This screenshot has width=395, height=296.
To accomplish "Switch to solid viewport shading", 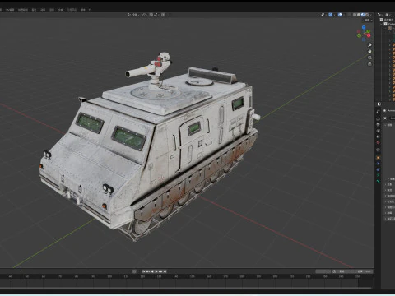I will (359, 15).
